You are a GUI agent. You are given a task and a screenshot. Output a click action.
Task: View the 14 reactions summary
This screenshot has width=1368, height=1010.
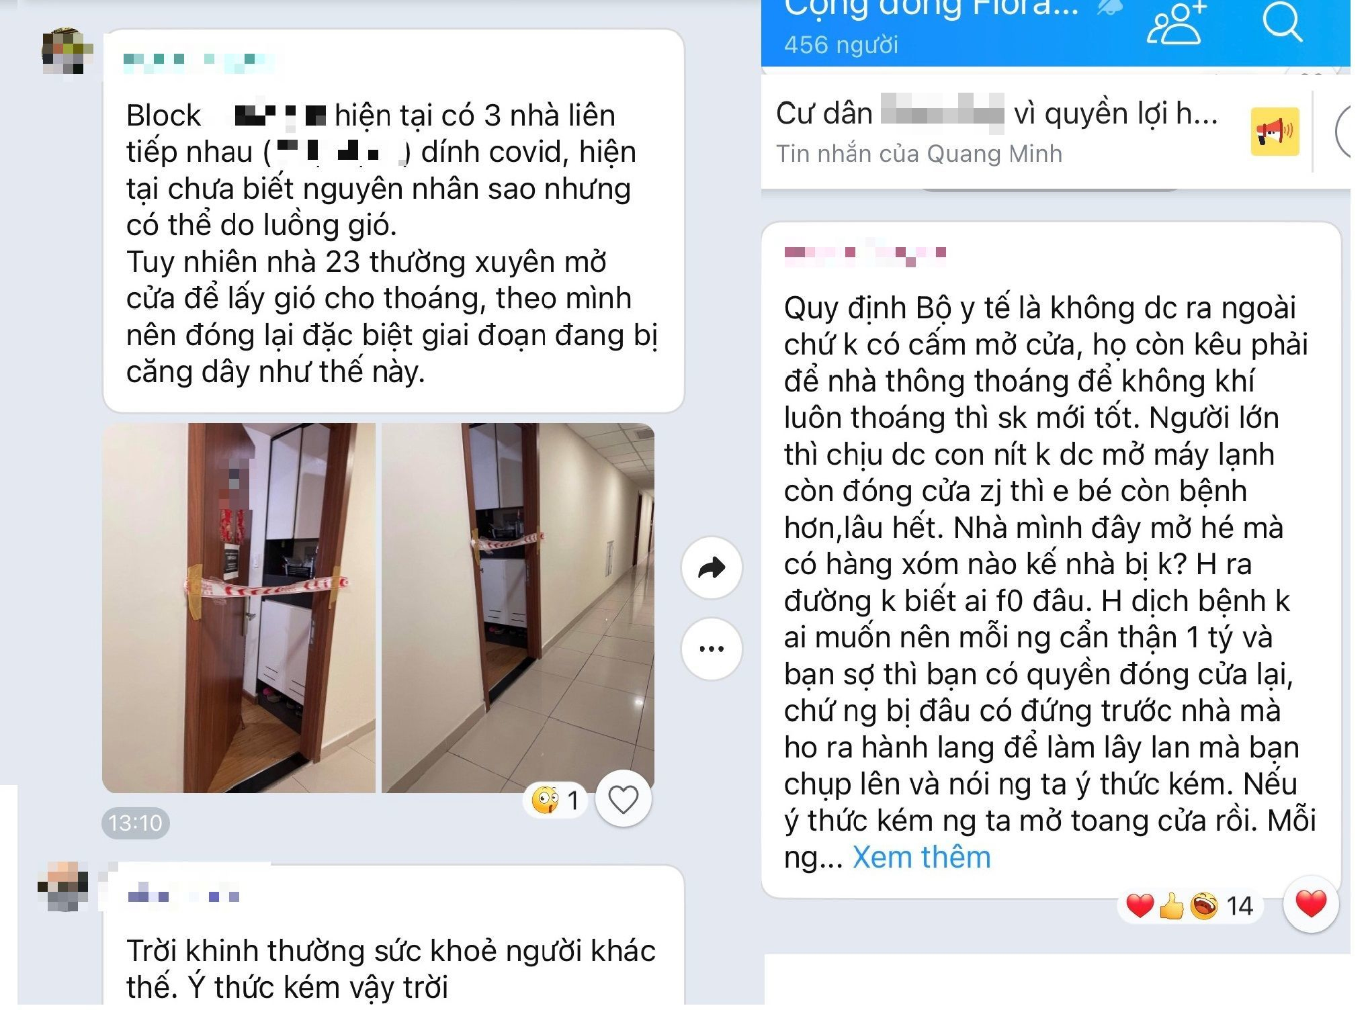pos(1190,906)
